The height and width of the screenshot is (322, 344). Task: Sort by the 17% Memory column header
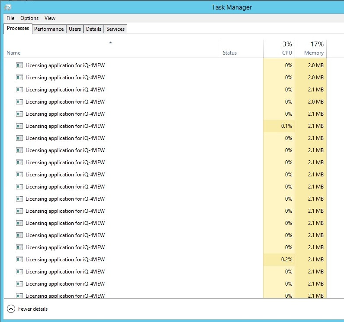(311, 49)
